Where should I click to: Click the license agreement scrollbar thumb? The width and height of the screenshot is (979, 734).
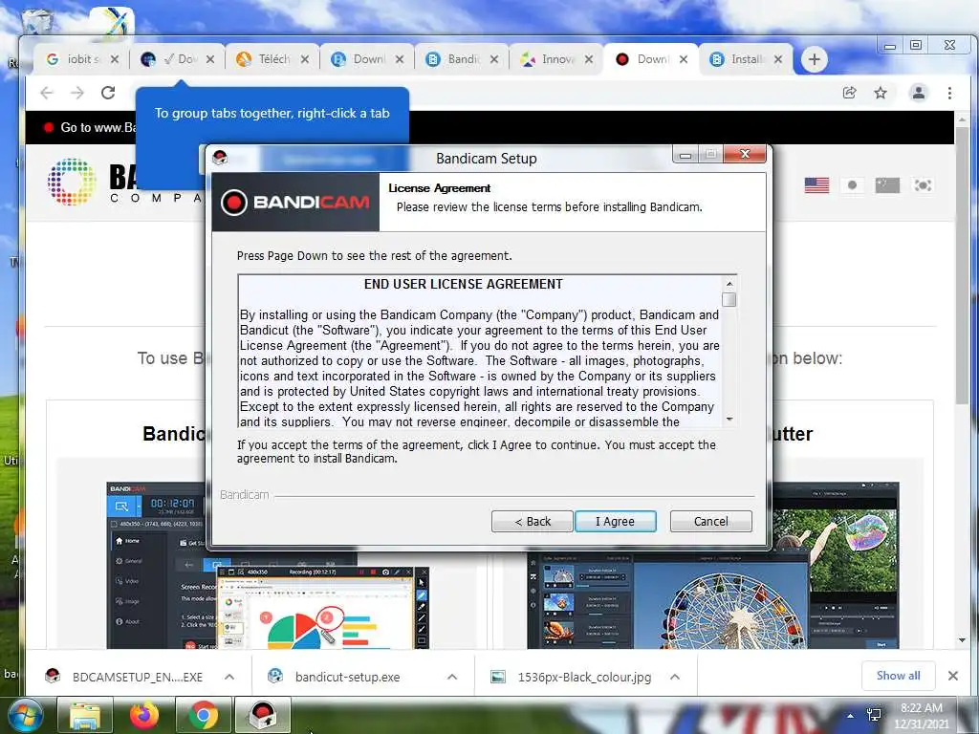point(729,299)
